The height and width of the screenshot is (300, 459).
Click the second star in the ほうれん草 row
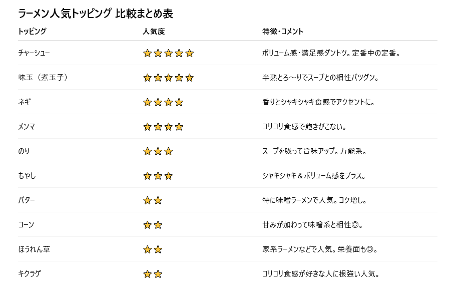pos(158,249)
